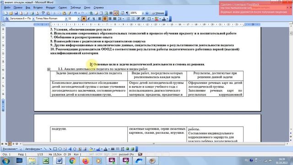Insert WordArt from the Drawing toolbar
This screenshot has height=165, width=293.
(70, 149)
